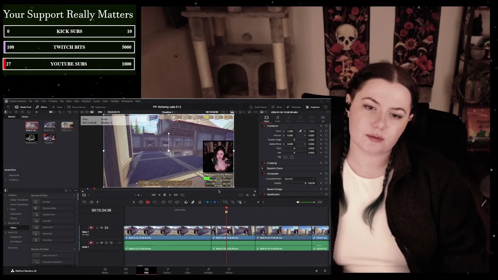The height and width of the screenshot is (280, 498).
Task: Toggle the Effects panel button
Action: point(41,107)
